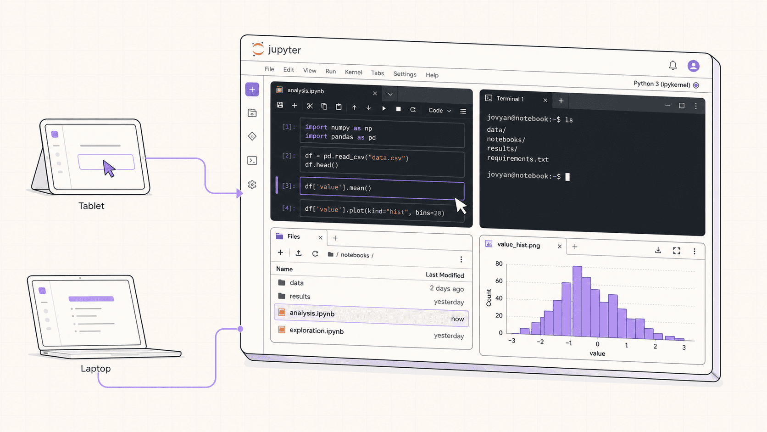
Task: Cut the selected cell with scissors icon
Action: (x=310, y=106)
